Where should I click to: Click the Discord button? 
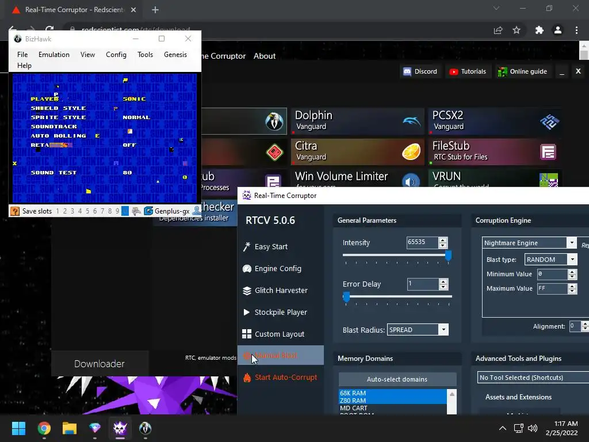pos(420,71)
